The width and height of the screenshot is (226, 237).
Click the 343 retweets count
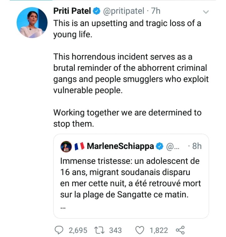tap(115, 230)
